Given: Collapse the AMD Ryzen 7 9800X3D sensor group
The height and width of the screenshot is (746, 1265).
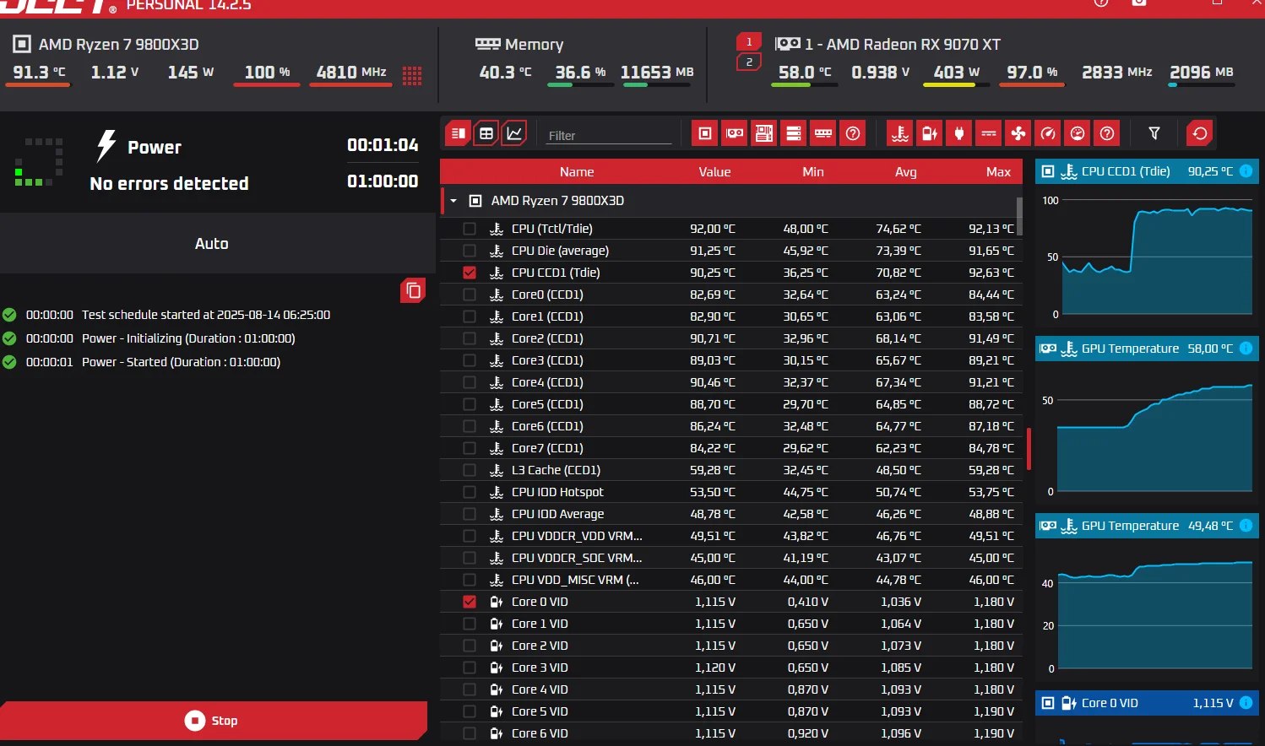Looking at the screenshot, I should pos(453,201).
